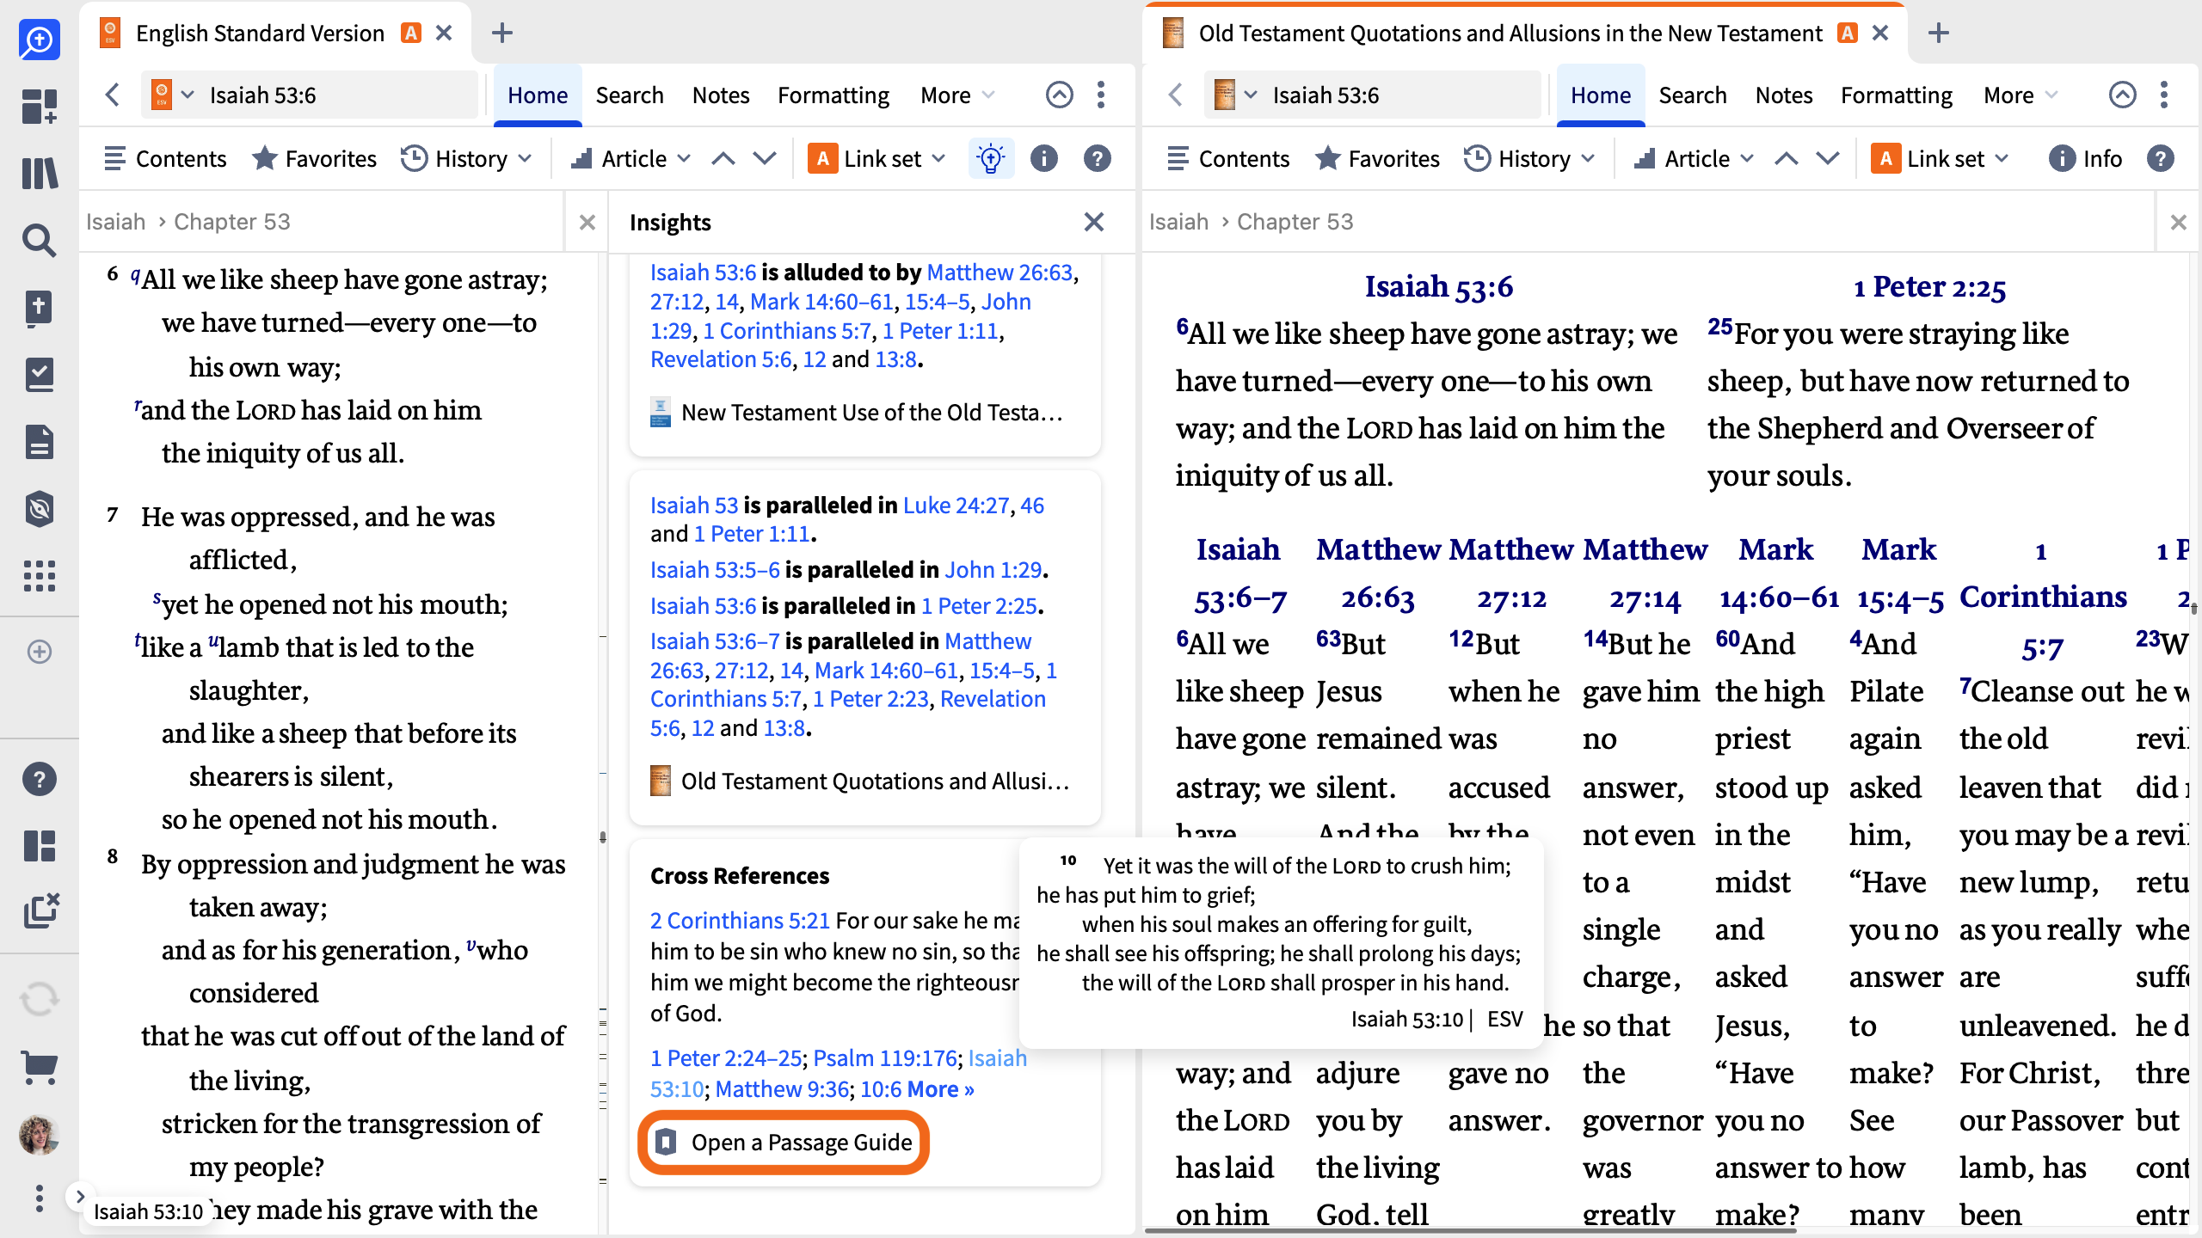
Task: Click the help icon in ESV toolbar
Action: pyautogui.click(x=1097, y=158)
